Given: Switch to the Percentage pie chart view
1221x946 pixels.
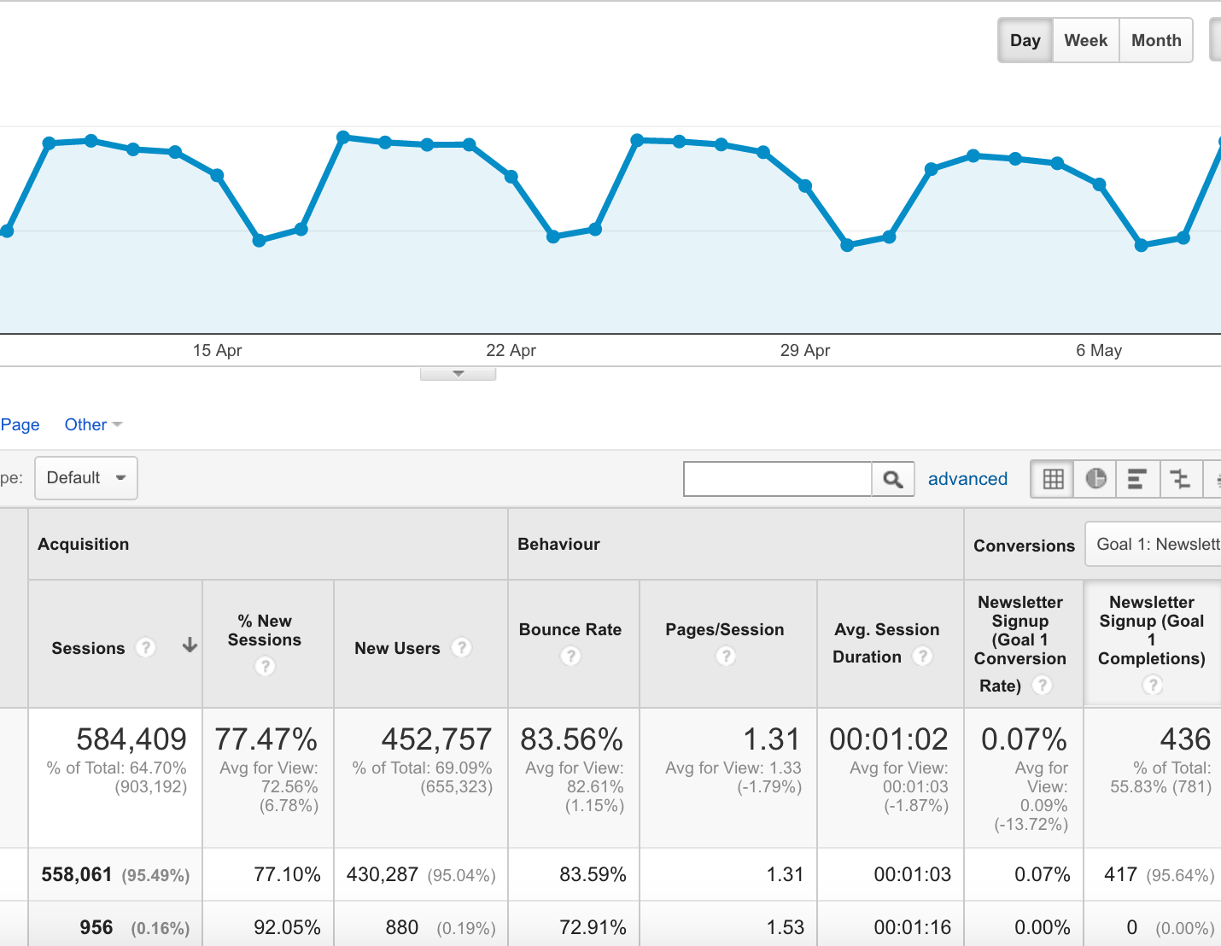Looking at the screenshot, I should click(x=1095, y=479).
